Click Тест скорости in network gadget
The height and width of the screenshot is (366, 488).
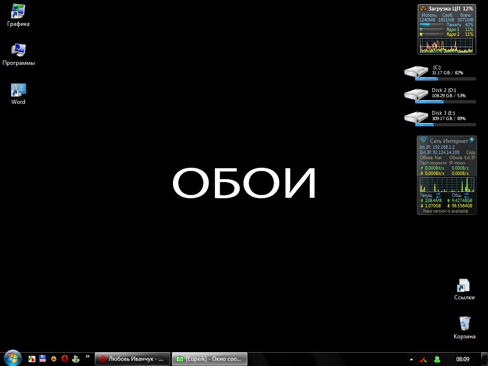click(432, 163)
